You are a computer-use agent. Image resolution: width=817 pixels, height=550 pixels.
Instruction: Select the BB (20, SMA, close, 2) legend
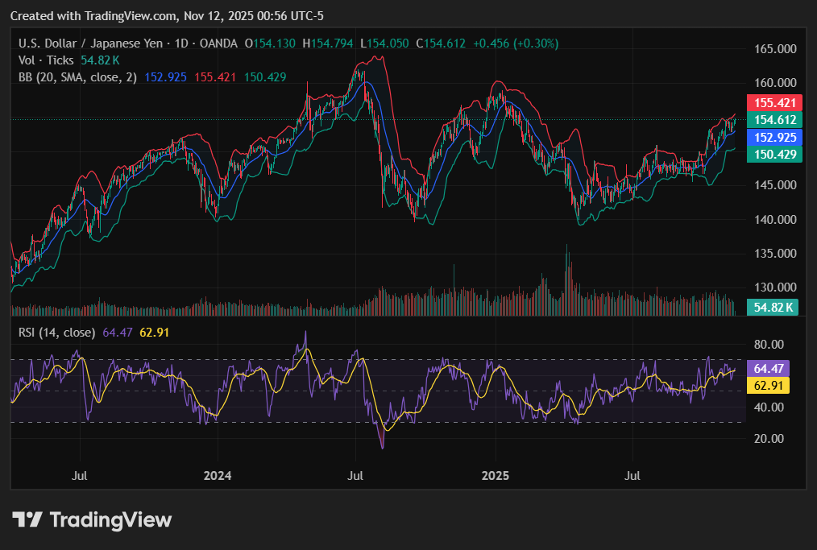[77, 77]
